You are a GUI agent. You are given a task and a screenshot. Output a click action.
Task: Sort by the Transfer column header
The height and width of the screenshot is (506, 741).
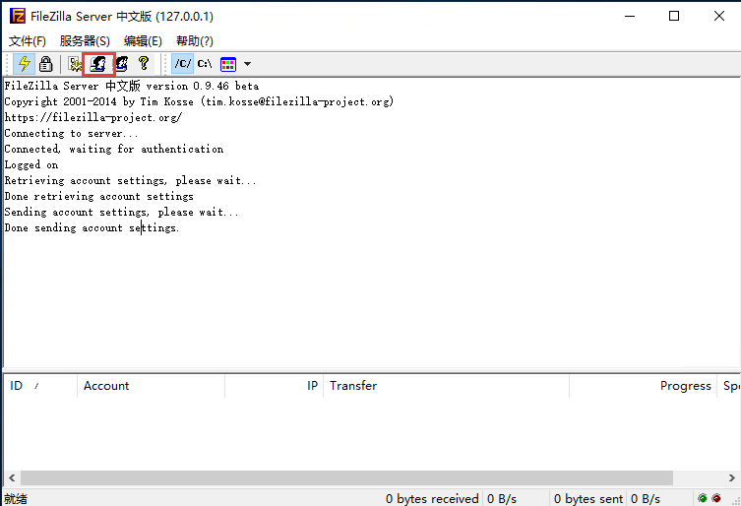click(x=446, y=386)
